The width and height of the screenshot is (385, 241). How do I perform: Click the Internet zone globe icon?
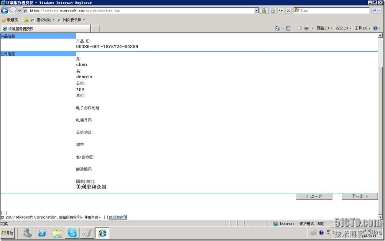(x=276, y=224)
